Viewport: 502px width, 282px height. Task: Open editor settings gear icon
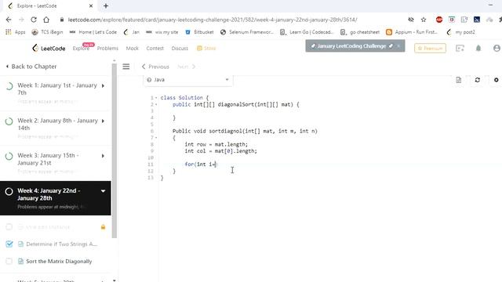pos(496,80)
